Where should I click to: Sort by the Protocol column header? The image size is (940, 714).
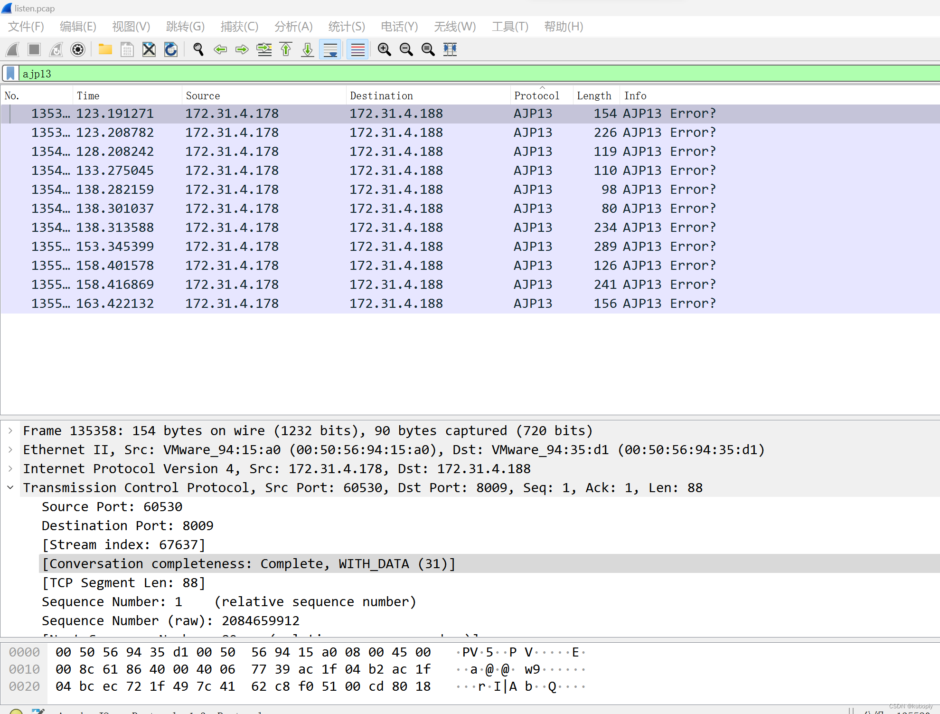click(542, 95)
